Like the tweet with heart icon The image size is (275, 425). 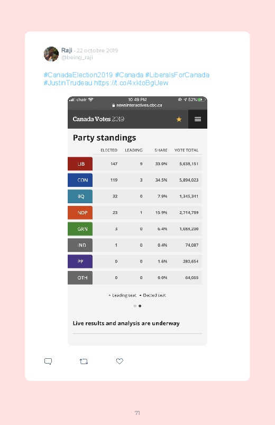(x=120, y=361)
